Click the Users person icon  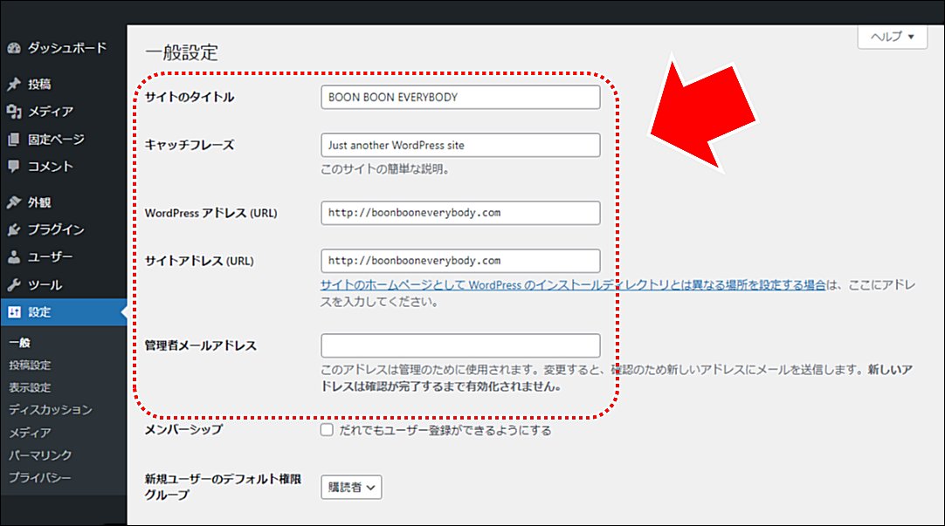(x=14, y=257)
